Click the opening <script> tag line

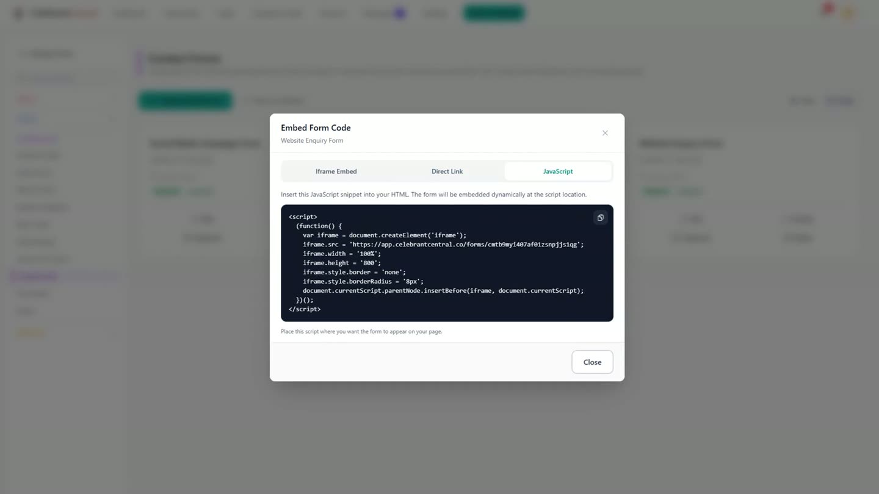click(303, 217)
